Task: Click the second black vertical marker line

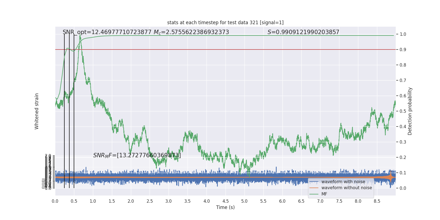Action: click(69, 111)
